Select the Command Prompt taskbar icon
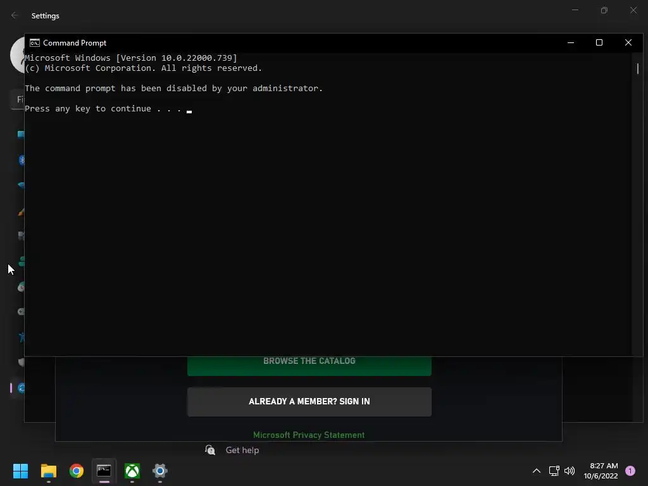The width and height of the screenshot is (648, 486). click(x=104, y=471)
